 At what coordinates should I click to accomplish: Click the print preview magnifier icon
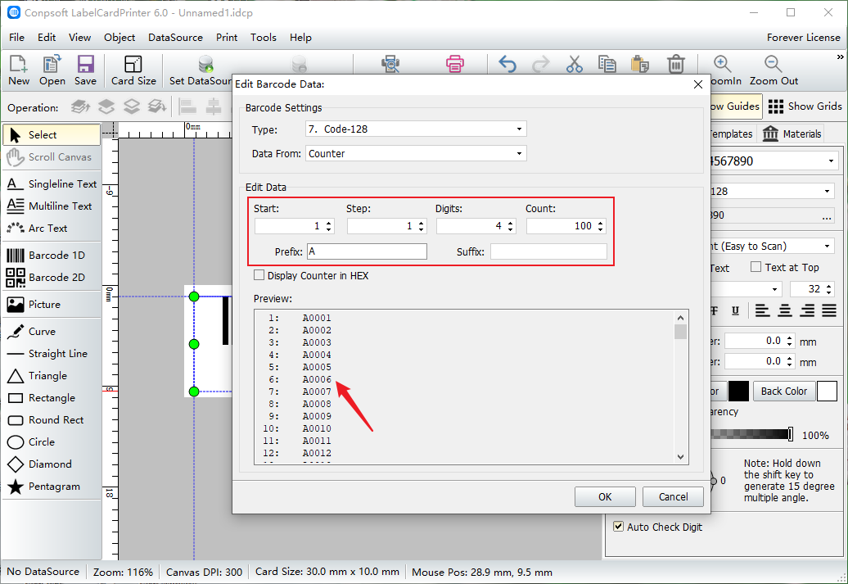click(390, 64)
